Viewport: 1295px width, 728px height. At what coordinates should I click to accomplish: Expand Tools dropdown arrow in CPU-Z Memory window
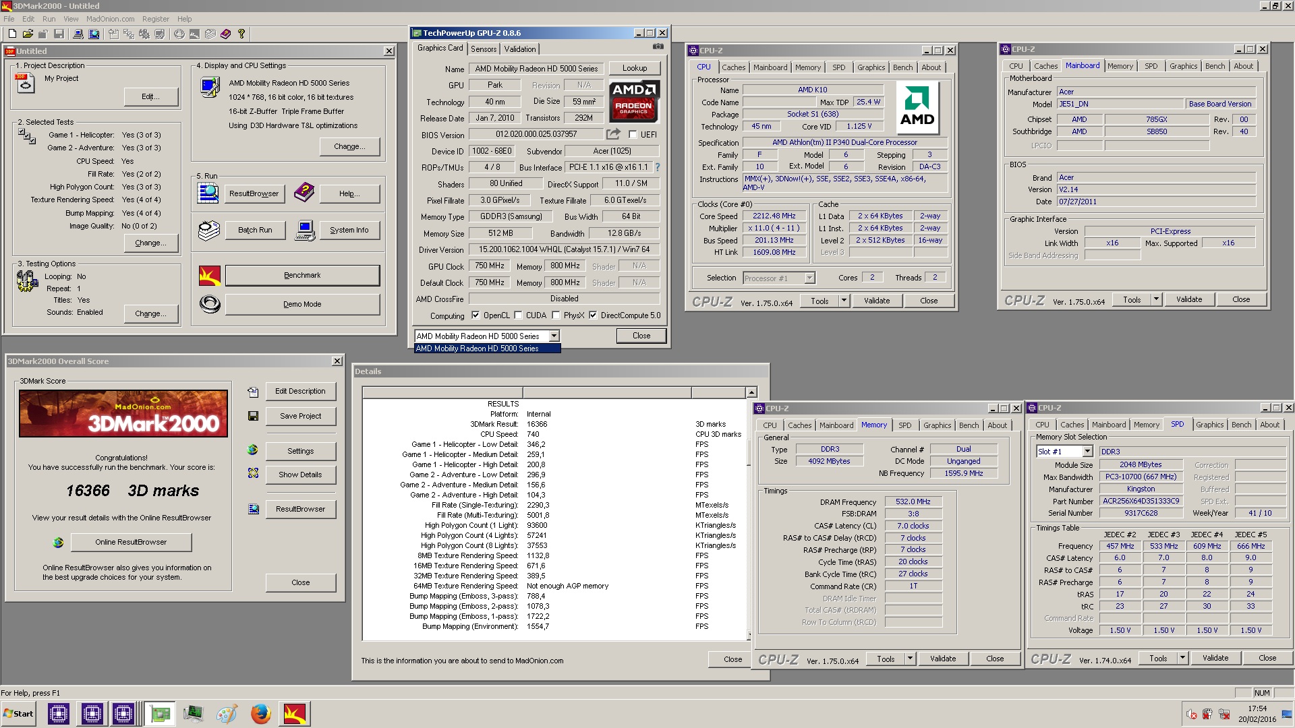[x=909, y=659]
